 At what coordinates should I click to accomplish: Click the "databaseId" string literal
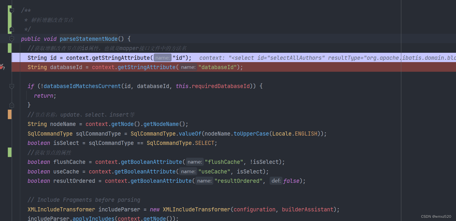(x=217, y=67)
